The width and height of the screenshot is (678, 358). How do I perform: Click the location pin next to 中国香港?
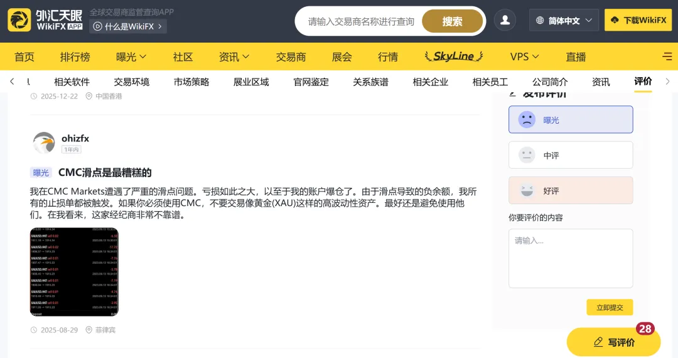[x=89, y=96]
